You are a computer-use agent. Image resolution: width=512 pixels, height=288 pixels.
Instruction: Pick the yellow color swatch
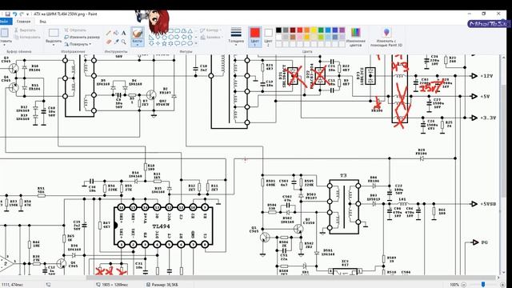(x=314, y=30)
